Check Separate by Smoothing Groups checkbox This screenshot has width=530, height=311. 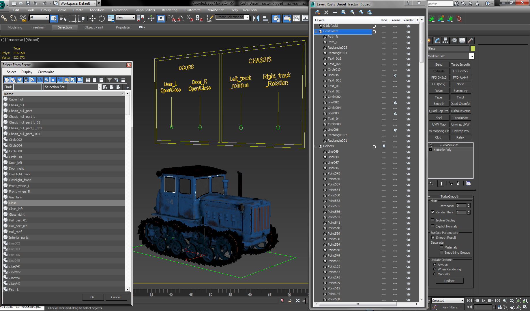441,253
